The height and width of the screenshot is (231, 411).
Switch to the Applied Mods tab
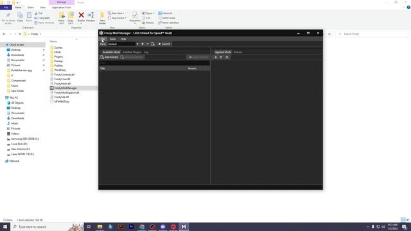click(223, 52)
